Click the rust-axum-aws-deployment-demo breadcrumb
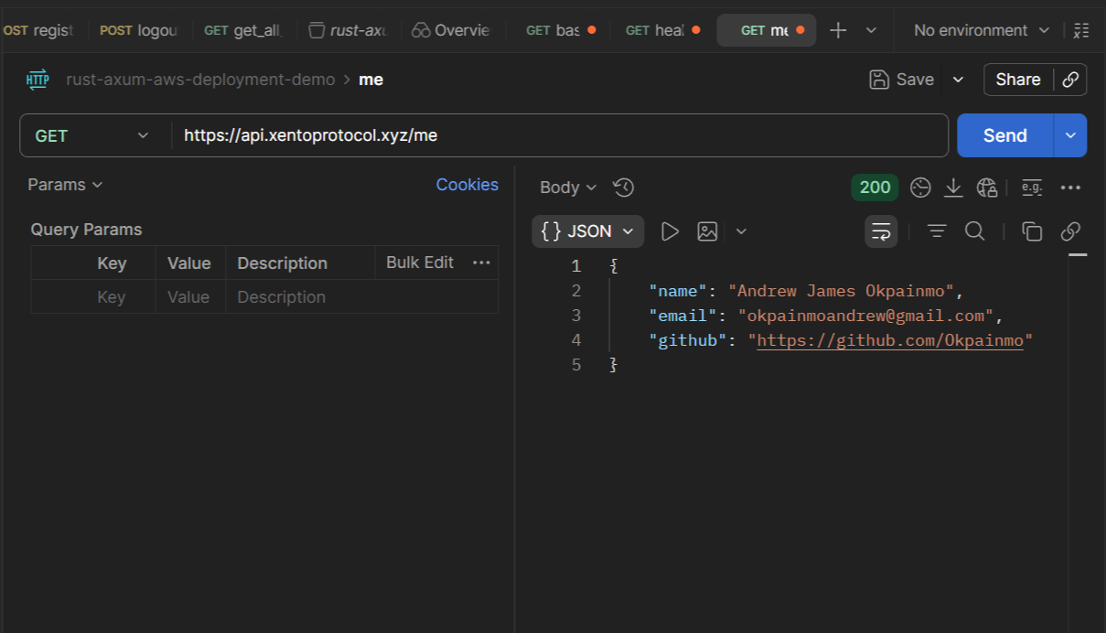Screen dimensions: 1106x633 (x=200, y=80)
